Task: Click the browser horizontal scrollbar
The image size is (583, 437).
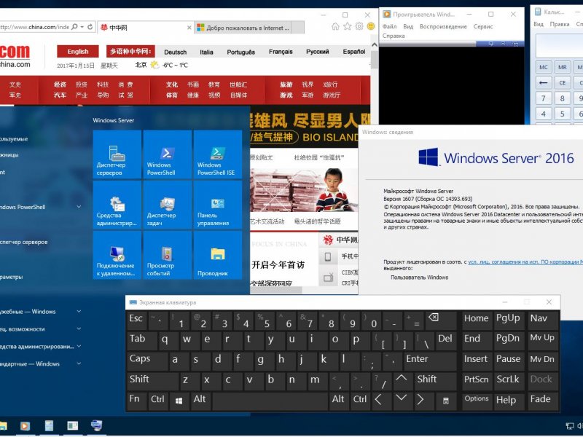Action: pyautogui.click(x=276, y=290)
